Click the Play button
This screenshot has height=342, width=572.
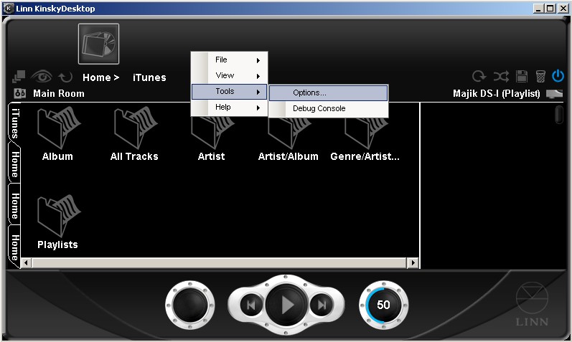click(x=286, y=305)
